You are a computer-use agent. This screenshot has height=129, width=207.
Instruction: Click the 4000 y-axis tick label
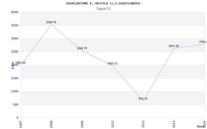pos(15,12)
